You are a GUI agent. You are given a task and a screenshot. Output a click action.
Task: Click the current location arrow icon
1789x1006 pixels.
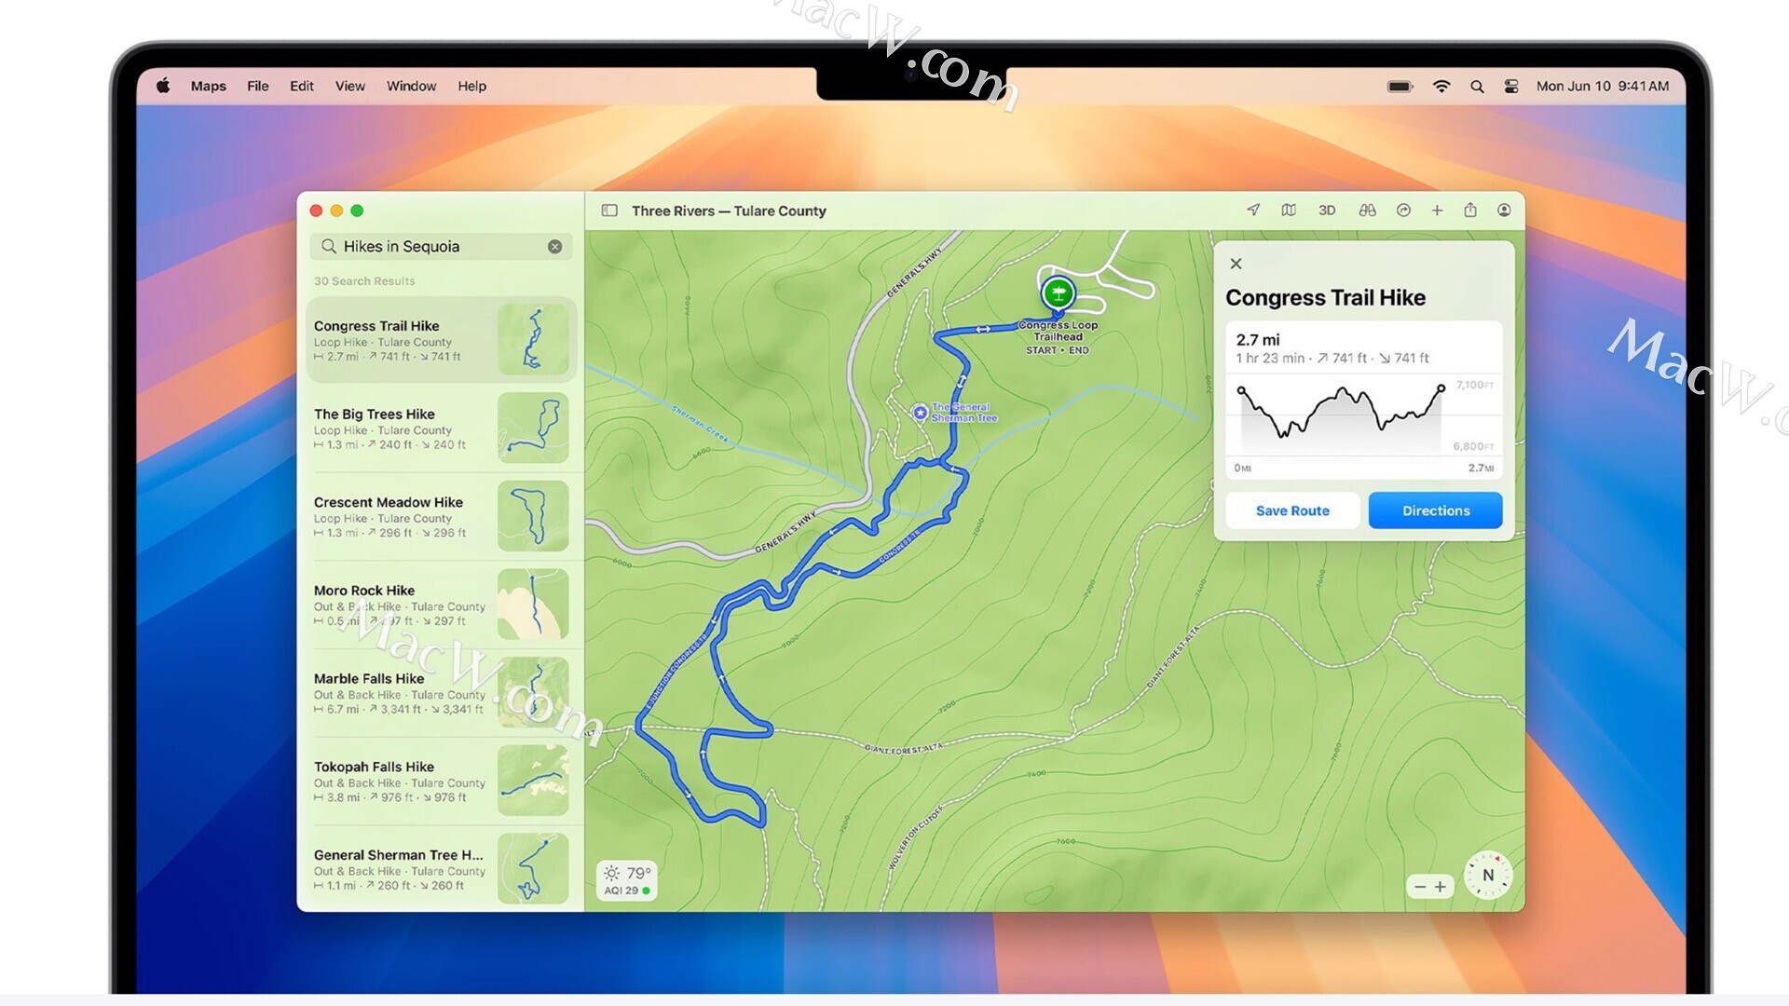pos(1253,211)
